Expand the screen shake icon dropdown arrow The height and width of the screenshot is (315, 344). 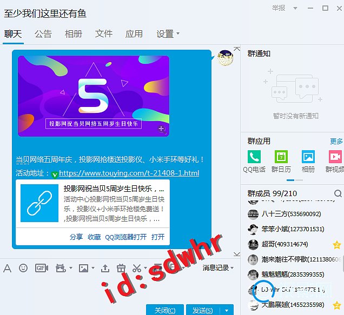71,268
